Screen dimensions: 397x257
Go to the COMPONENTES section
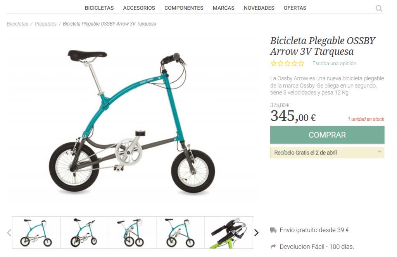click(184, 8)
